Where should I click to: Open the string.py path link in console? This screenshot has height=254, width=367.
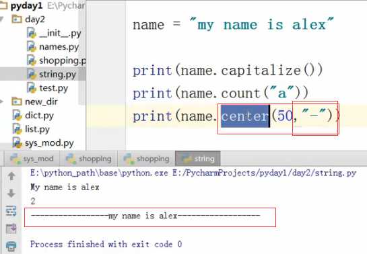click(264, 173)
